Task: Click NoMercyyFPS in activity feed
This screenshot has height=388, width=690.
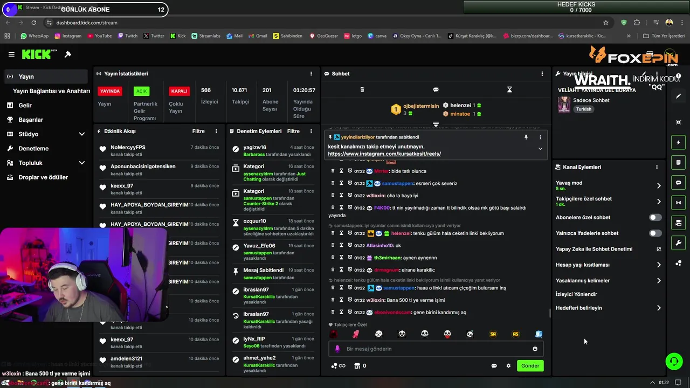Action: (128, 147)
